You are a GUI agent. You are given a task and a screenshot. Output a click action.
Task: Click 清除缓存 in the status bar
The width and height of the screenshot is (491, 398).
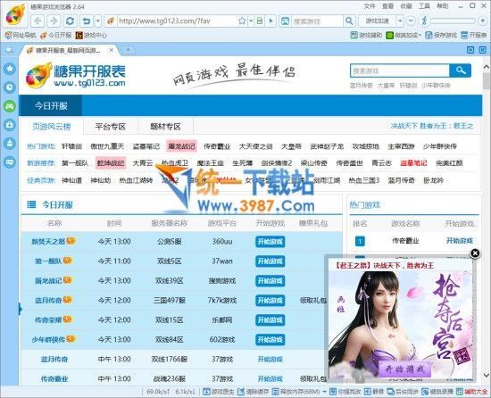(253, 392)
